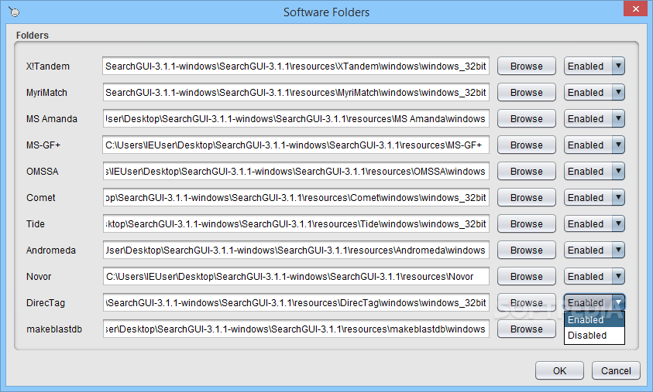Browse for the X!Tandem folder
Image resolution: width=653 pixels, height=392 pixels.
point(527,66)
